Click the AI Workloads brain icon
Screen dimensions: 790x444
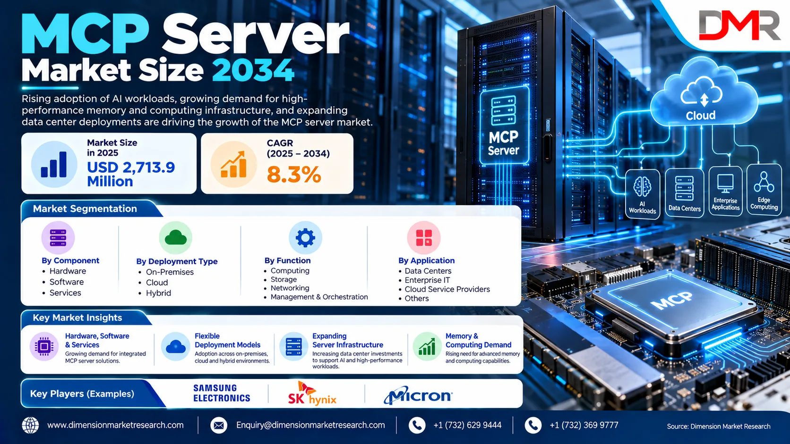pos(642,187)
